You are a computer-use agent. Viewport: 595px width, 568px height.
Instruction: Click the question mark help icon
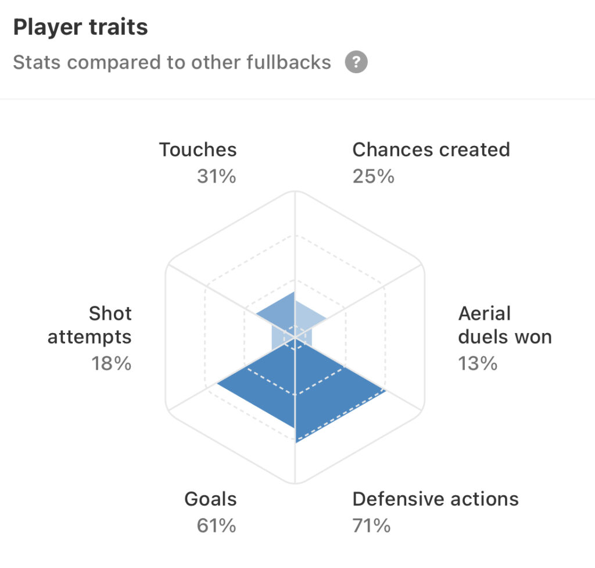pos(356,62)
